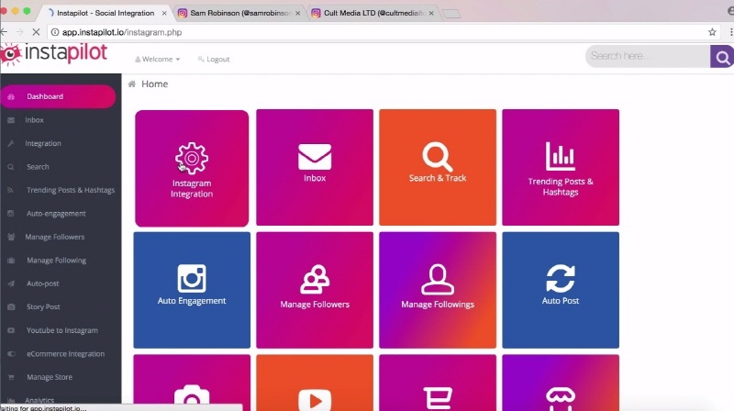This screenshot has width=734, height=411.
Task: Click the instapilot logo
Action: point(54,54)
